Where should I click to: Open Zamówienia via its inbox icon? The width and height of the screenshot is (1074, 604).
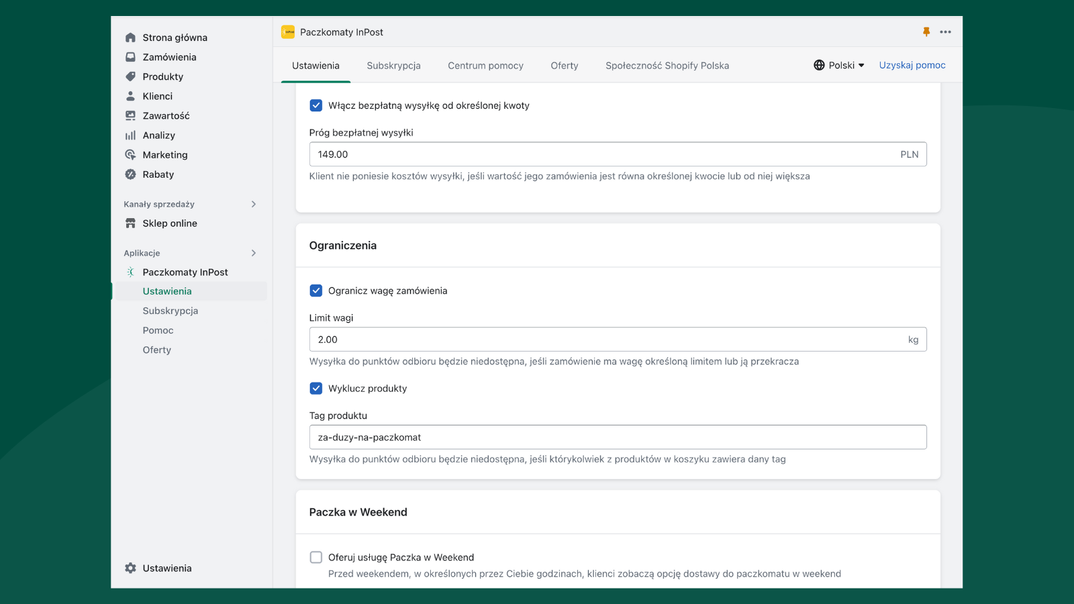[x=130, y=57]
